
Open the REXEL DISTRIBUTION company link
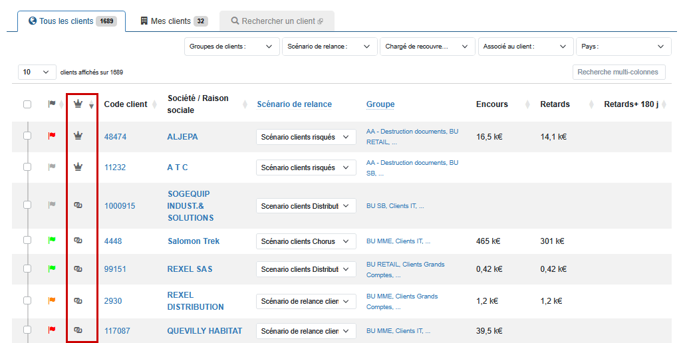tap(196, 300)
